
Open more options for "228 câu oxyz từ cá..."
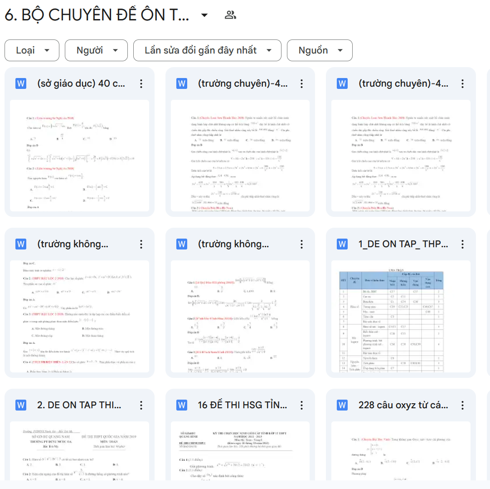pos(462,405)
